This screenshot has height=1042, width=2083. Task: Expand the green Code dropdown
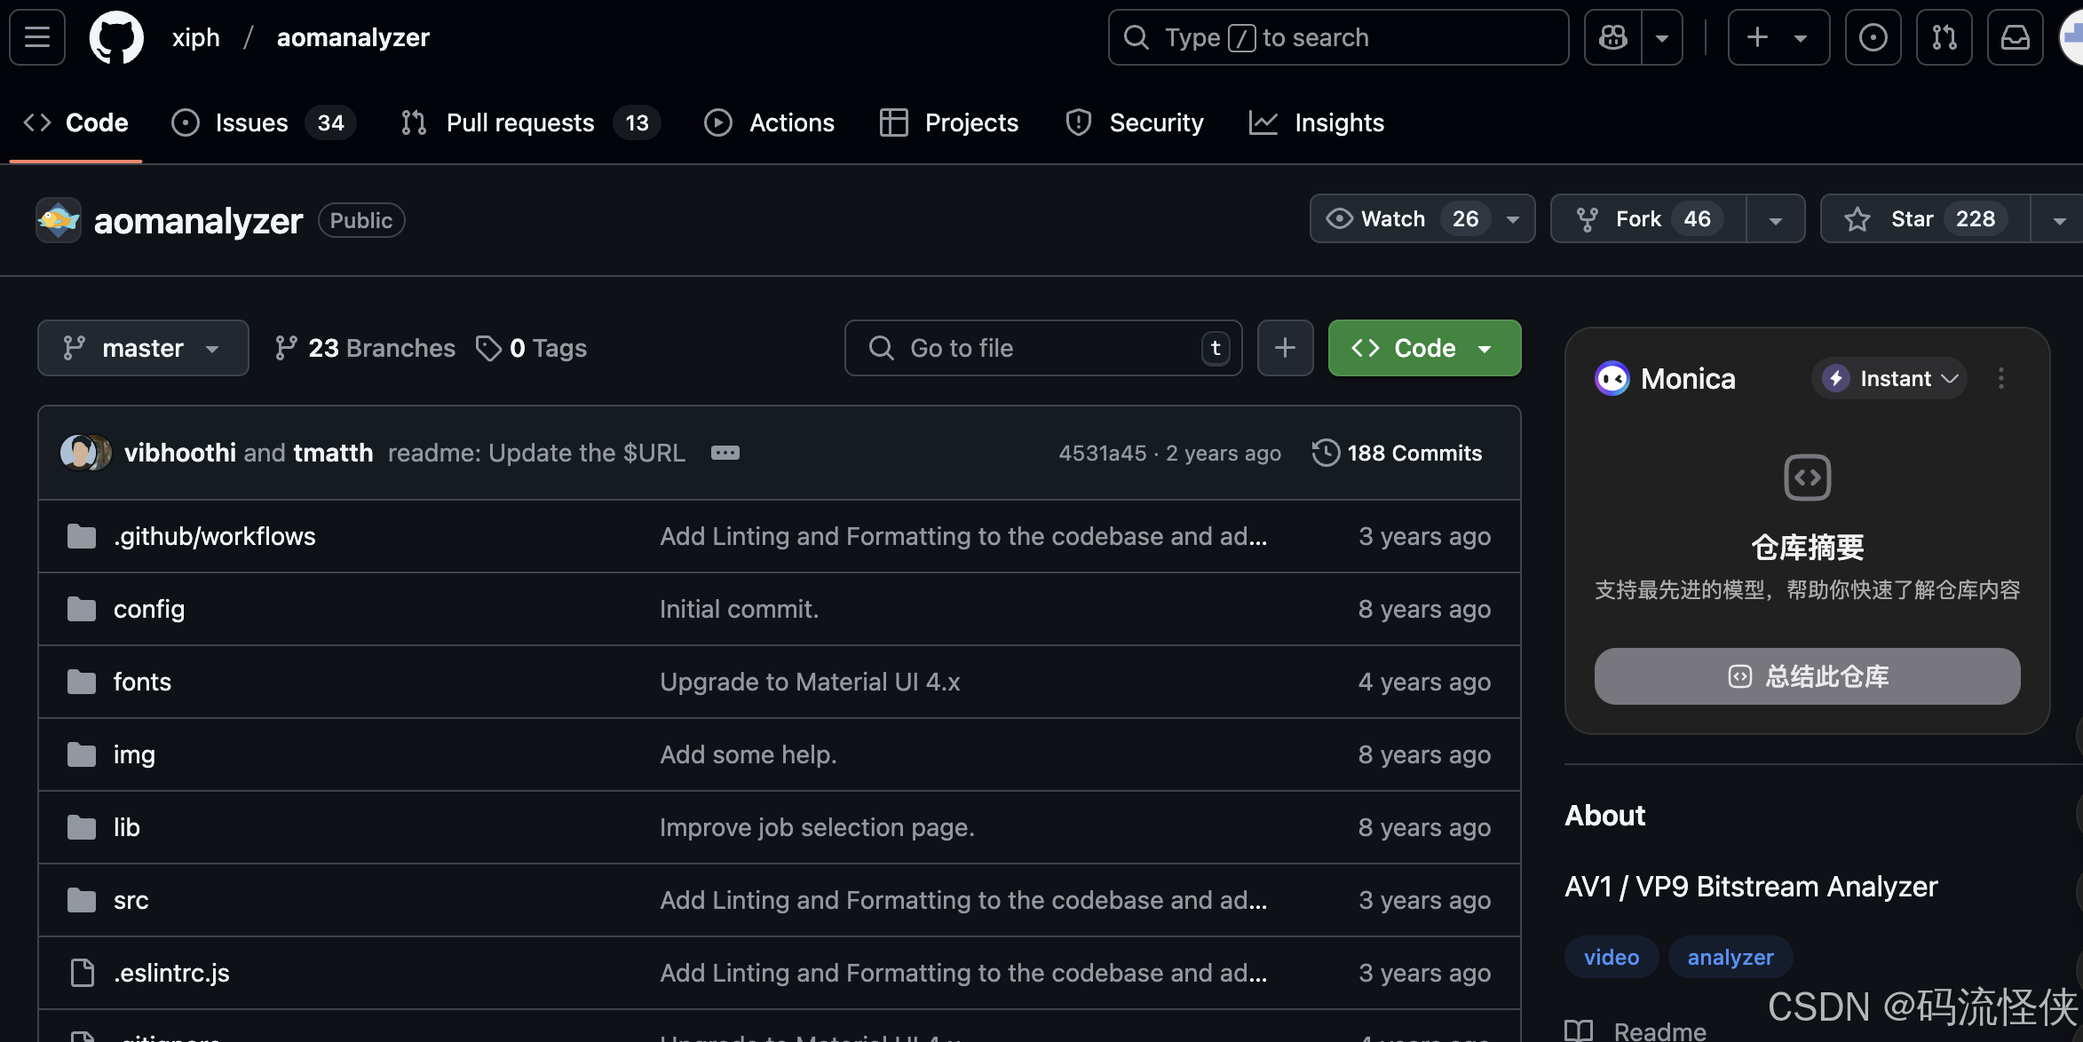pyautogui.click(x=1424, y=348)
